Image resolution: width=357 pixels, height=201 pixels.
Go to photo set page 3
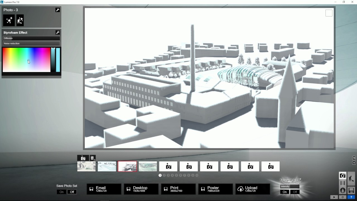tap(168, 175)
